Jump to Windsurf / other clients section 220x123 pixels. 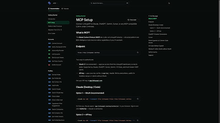point(160,49)
